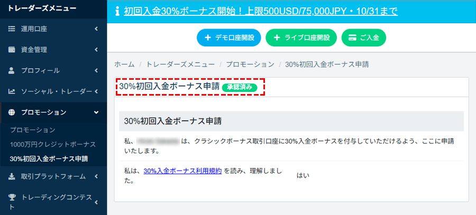Select the プロモーション submenu entry
This screenshot has width=476, height=215.
point(32,130)
